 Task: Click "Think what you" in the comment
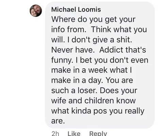coord(119,30)
